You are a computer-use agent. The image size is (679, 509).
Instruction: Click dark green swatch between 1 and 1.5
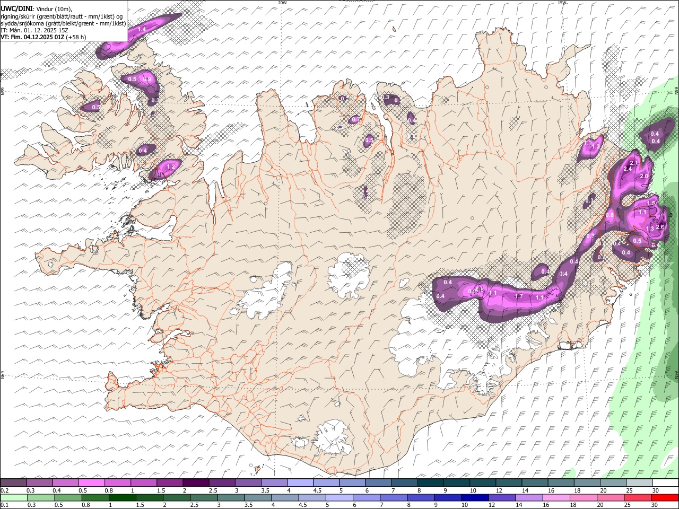122,498
